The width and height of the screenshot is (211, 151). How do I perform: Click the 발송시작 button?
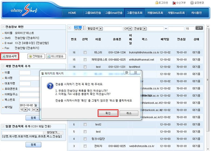10,56
